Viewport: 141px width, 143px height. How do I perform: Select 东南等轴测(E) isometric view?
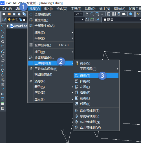96,116
